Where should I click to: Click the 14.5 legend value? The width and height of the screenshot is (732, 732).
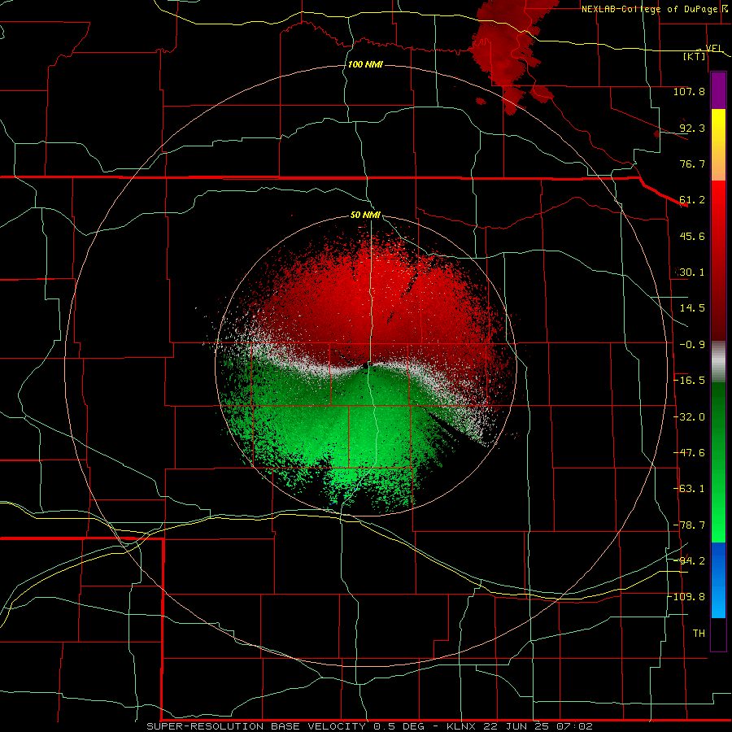692,308
